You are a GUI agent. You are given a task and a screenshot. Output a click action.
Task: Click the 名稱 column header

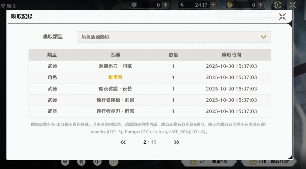point(115,55)
